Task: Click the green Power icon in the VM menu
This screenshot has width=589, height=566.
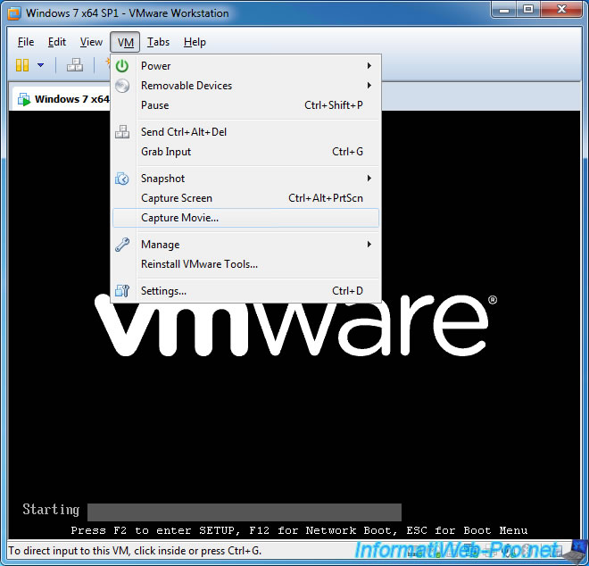Action: [x=122, y=66]
